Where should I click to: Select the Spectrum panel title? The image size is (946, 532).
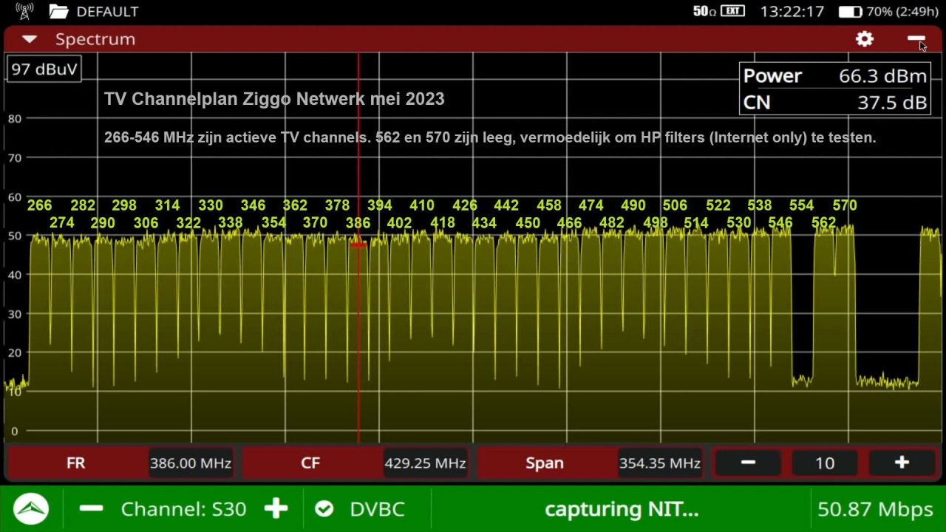95,39
